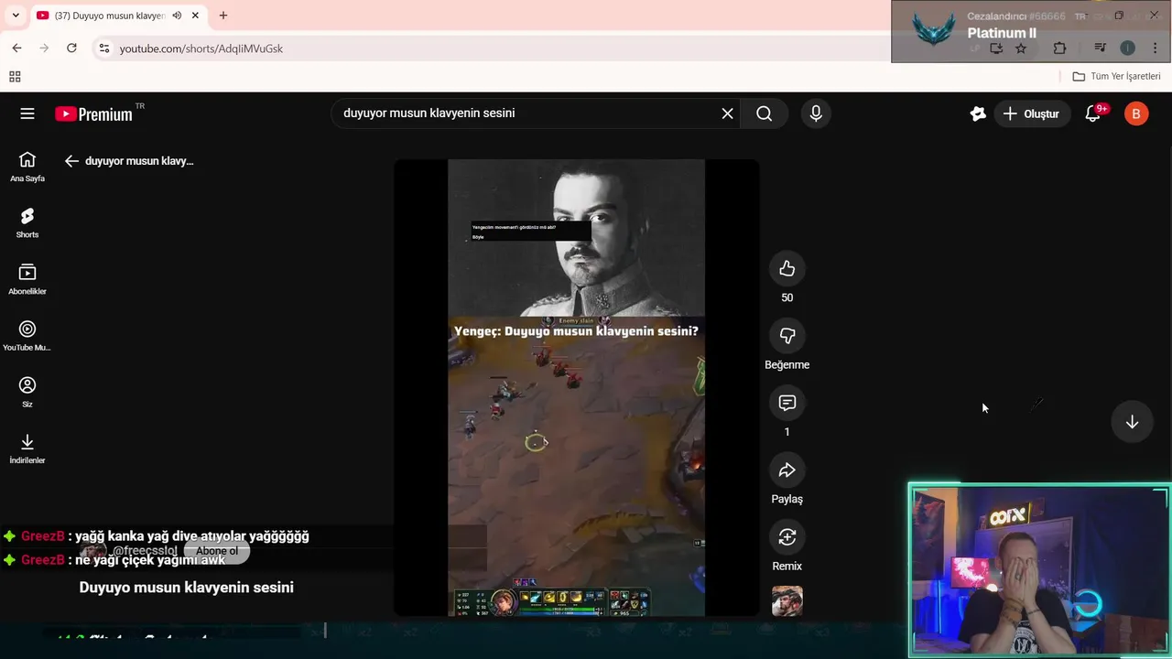The image size is (1172, 659).
Task: Open the YouTube hamburger guide menu
Action: coord(27,113)
